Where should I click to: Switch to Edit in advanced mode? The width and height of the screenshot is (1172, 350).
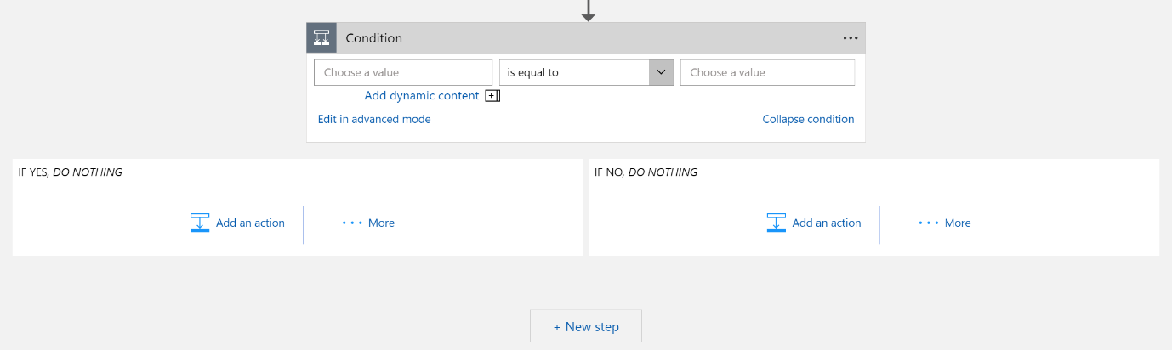[374, 119]
